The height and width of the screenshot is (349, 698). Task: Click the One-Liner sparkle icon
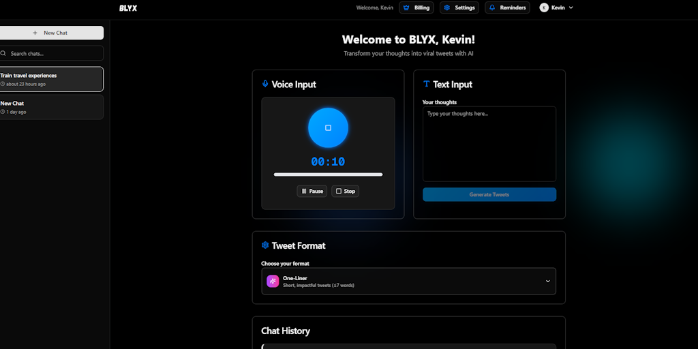point(273,282)
